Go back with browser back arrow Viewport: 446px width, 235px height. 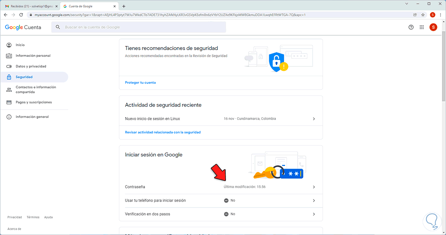(x=6, y=15)
